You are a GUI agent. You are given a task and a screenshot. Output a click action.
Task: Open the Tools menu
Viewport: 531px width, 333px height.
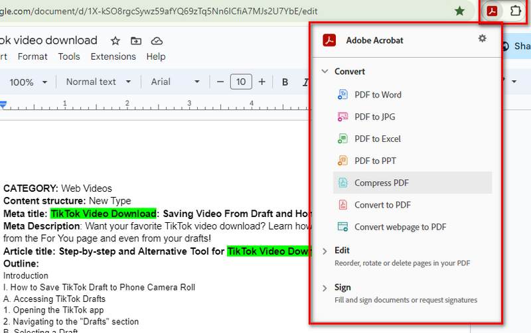tap(69, 56)
